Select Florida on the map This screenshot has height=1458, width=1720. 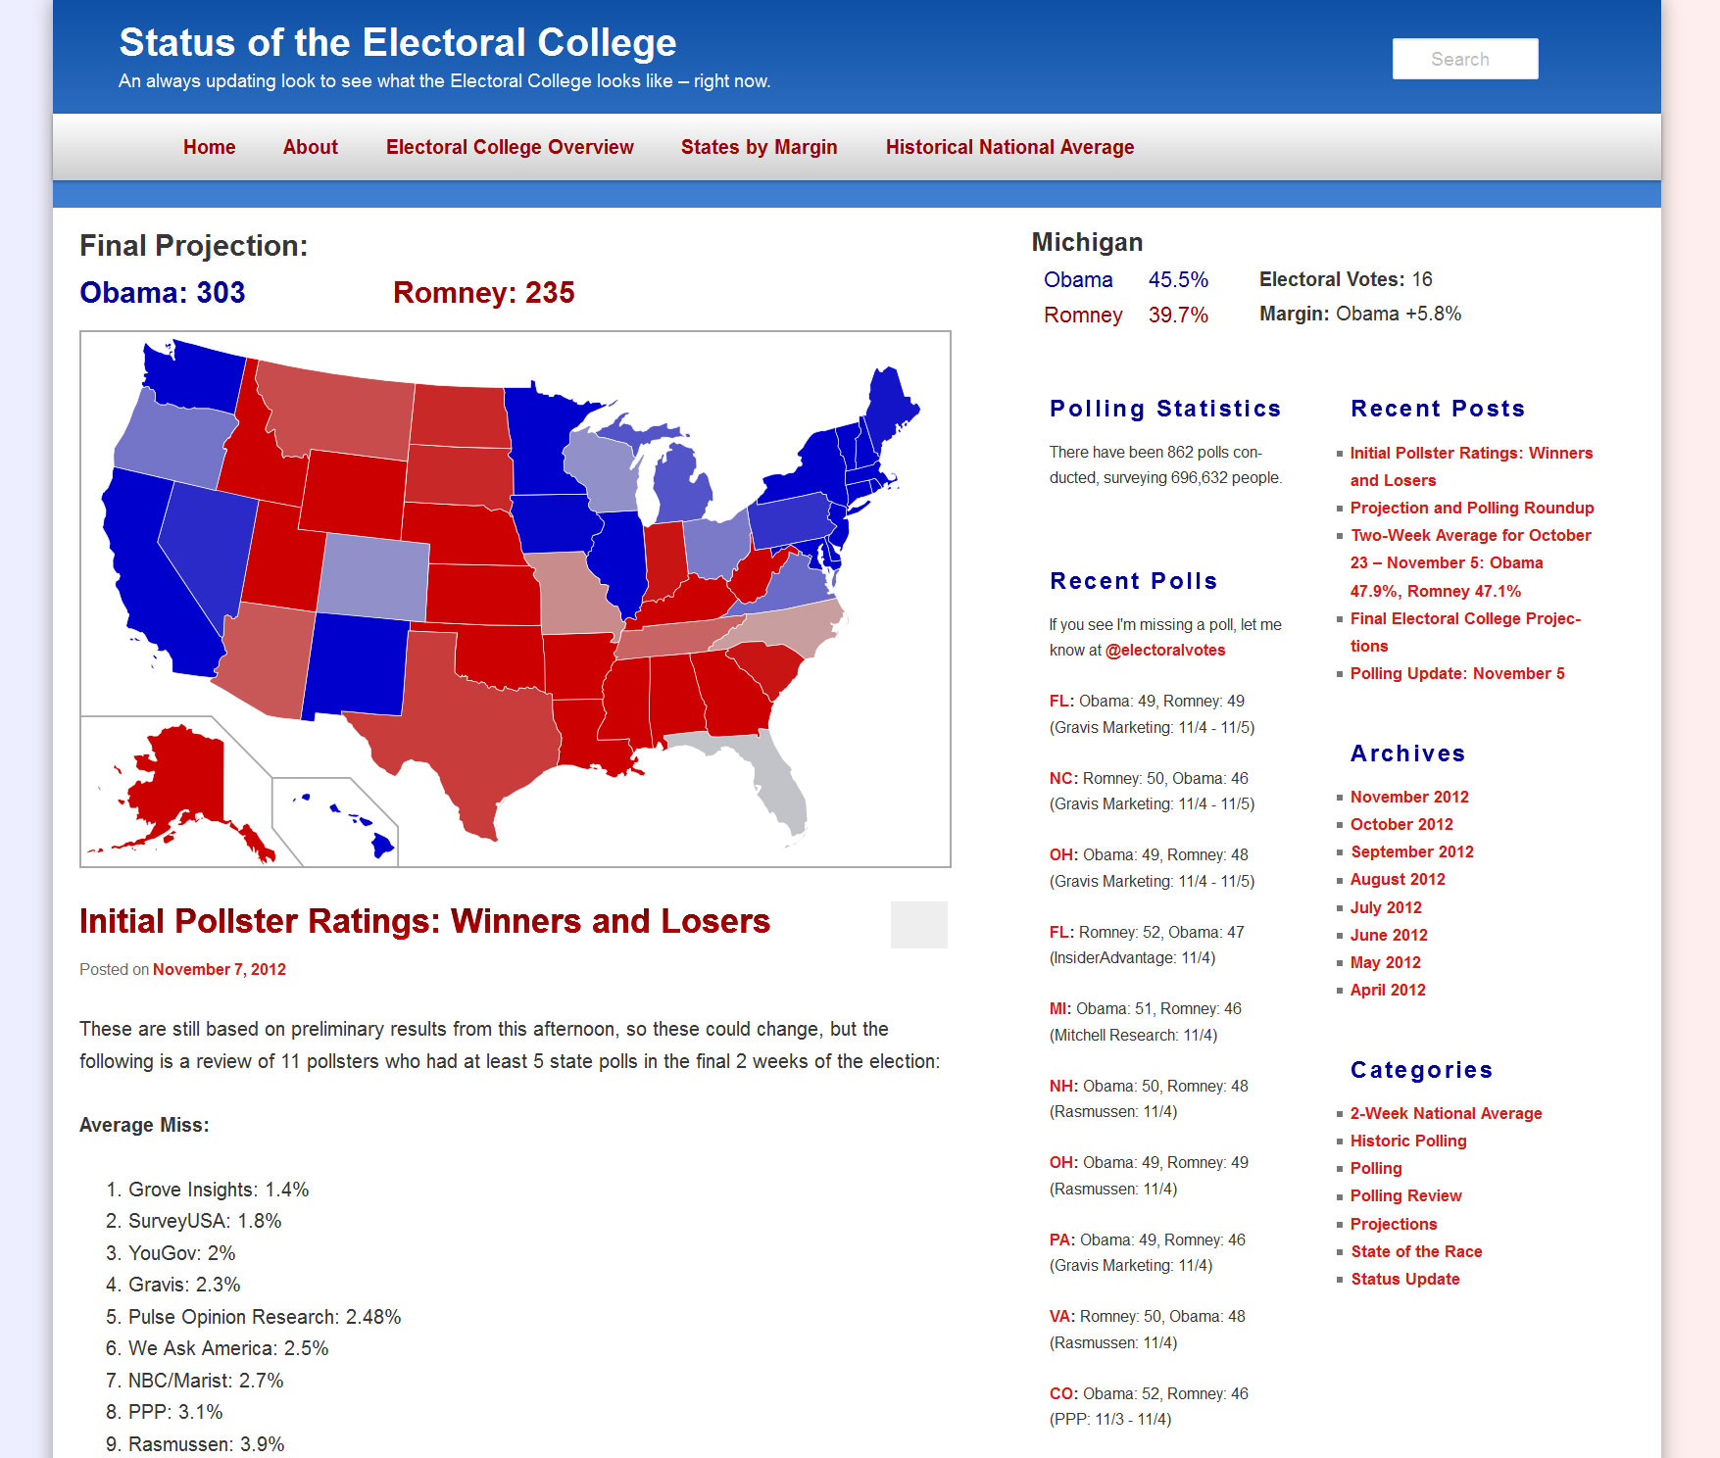click(x=774, y=784)
